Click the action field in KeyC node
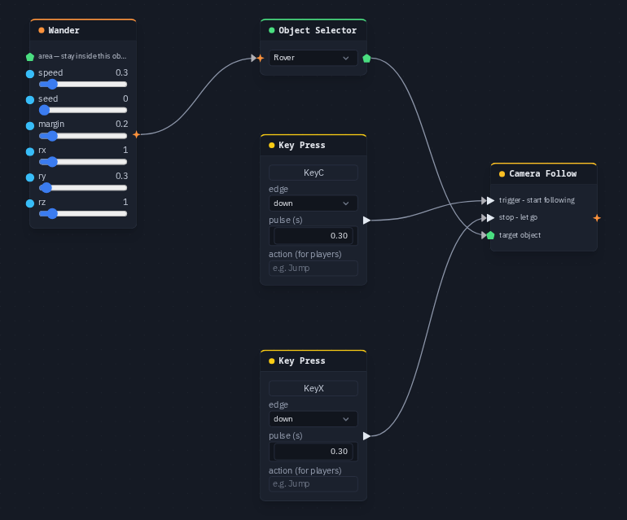The image size is (627, 520). coord(313,269)
